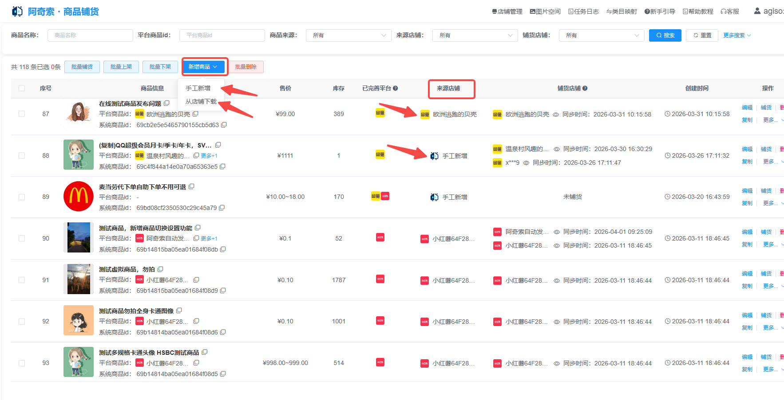The image size is (784, 400).
Task: Open the 商品来源 dropdown
Action: [x=348, y=35]
